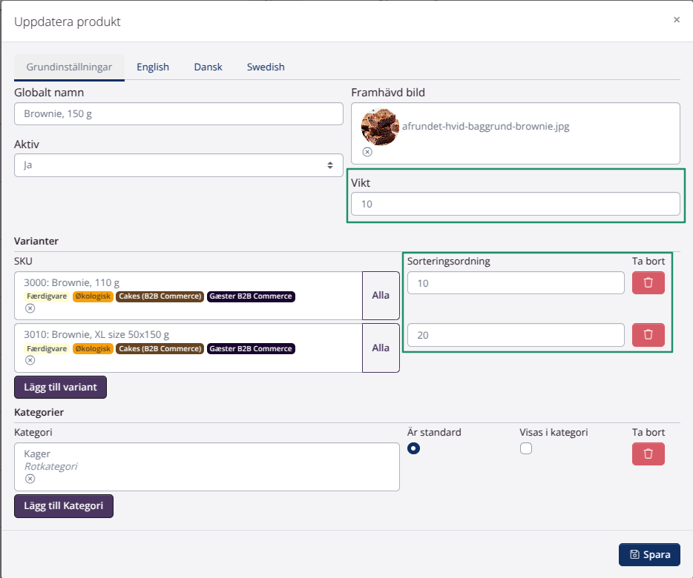Remove Kager category with small x icon
The width and height of the screenshot is (693, 578).
30,479
